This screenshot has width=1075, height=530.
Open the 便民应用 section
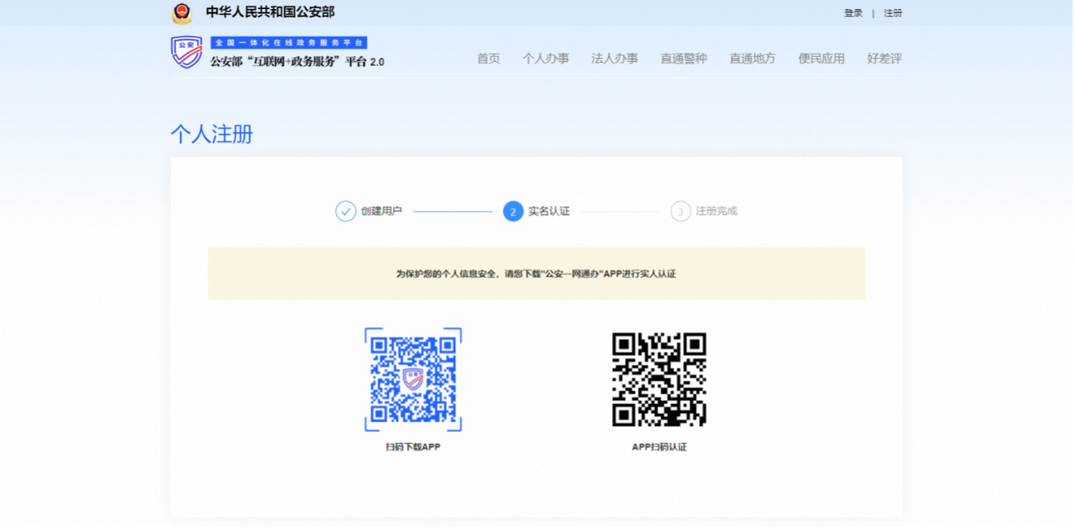click(x=820, y=58)
